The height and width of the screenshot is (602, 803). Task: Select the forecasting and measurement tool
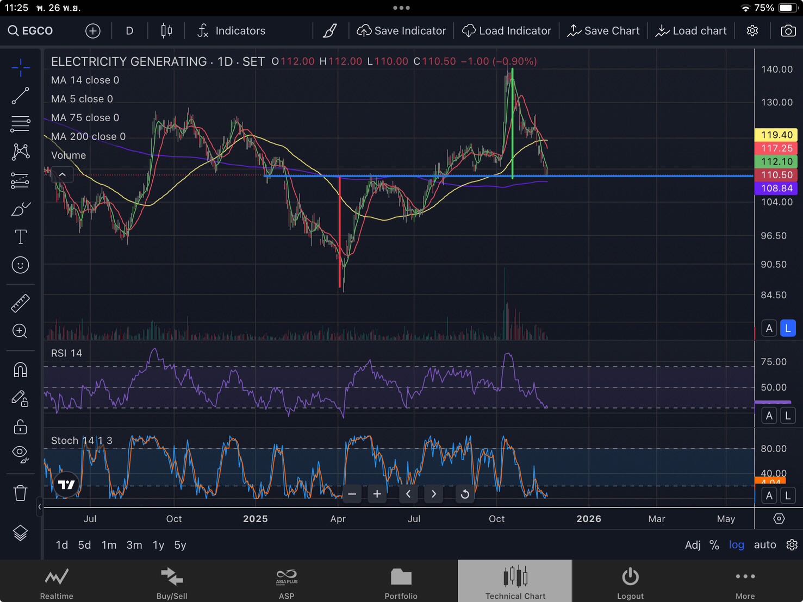tap(21, 180)
